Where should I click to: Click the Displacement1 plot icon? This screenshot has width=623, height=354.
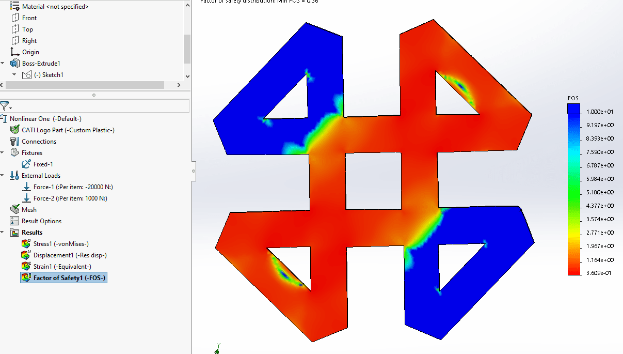click(26, 255)
